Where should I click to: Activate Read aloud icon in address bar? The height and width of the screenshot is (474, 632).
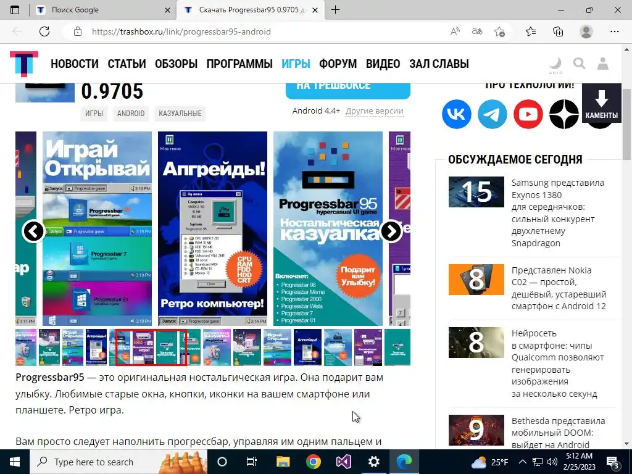(455, 31)
